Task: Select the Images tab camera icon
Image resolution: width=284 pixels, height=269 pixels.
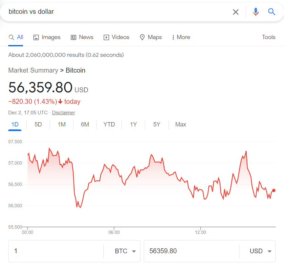Action: [x=36, y=37]
